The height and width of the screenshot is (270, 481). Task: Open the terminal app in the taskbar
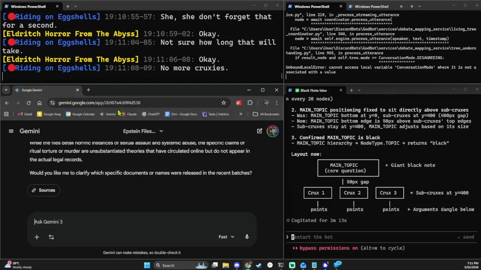coord(281,265)
